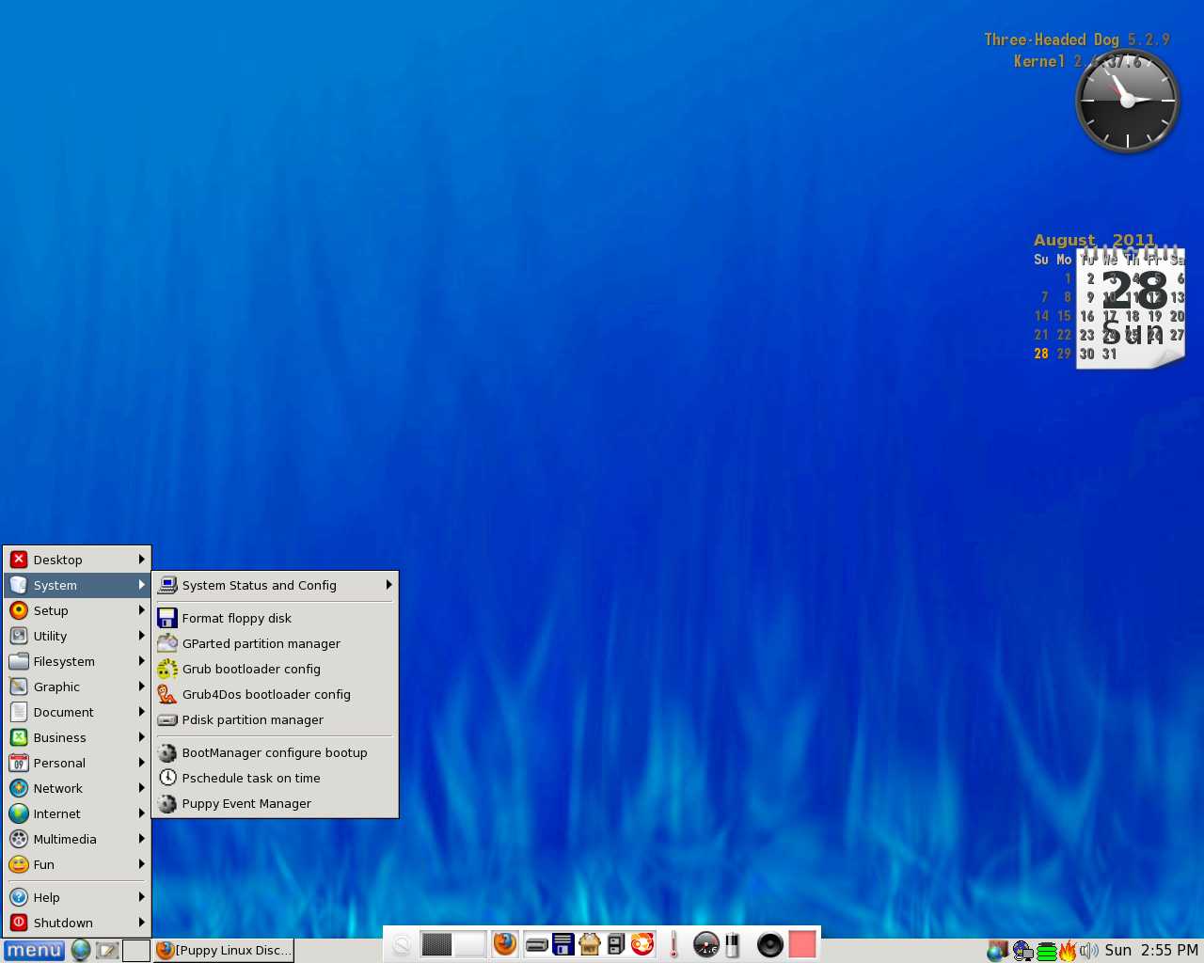Open the Fun menu category
1204x963 pixels.
click(77, 864)
